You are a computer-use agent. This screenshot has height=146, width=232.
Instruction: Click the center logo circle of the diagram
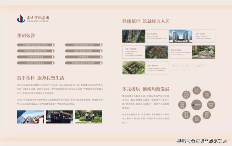(x=197, y=105)
